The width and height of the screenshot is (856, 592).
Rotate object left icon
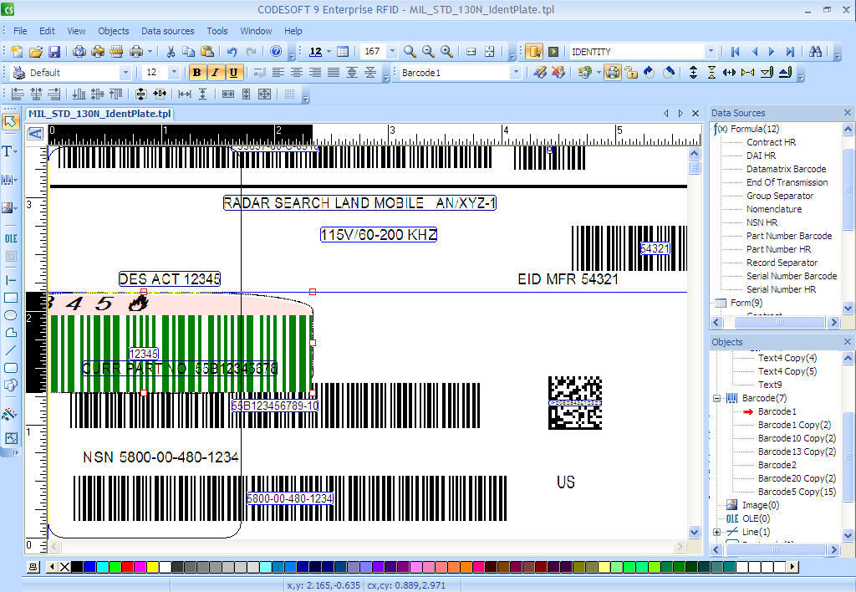tap(649, 72)
